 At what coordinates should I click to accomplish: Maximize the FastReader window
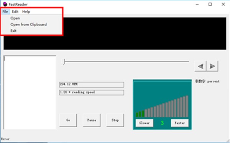pyautogui.click(x=210, y=4)
